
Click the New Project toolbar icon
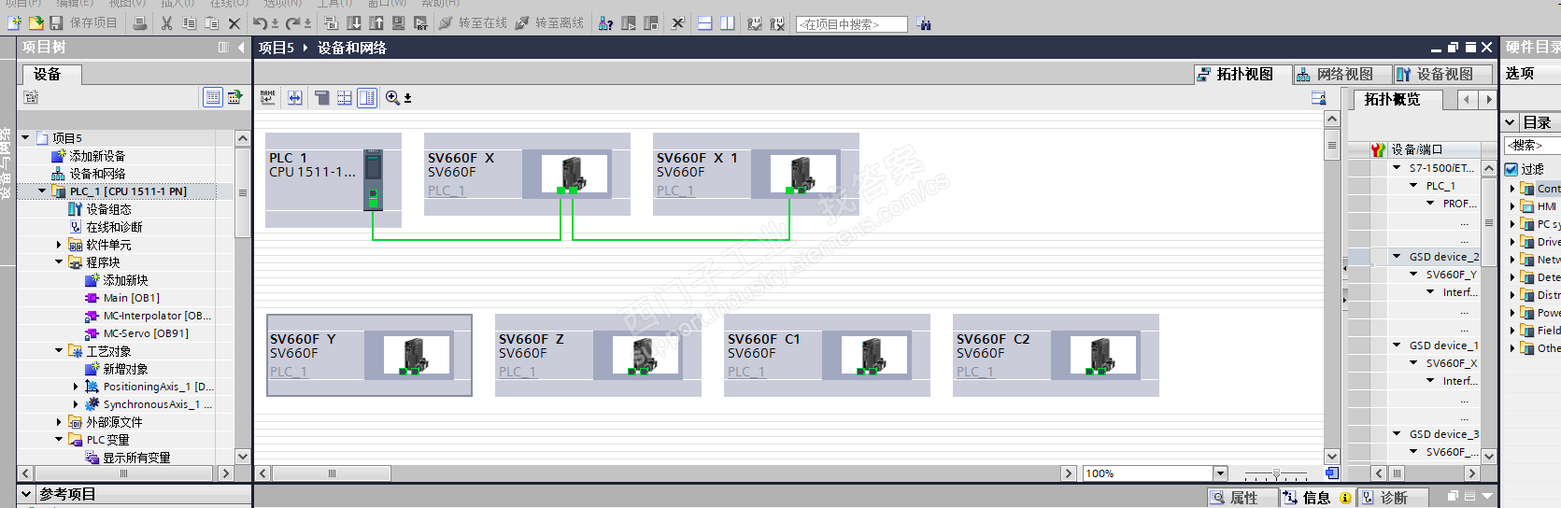click(x=14, y=23)
